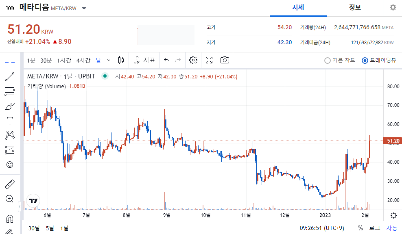Click the 51.20 current price label on axis

(x=393, y=141)
